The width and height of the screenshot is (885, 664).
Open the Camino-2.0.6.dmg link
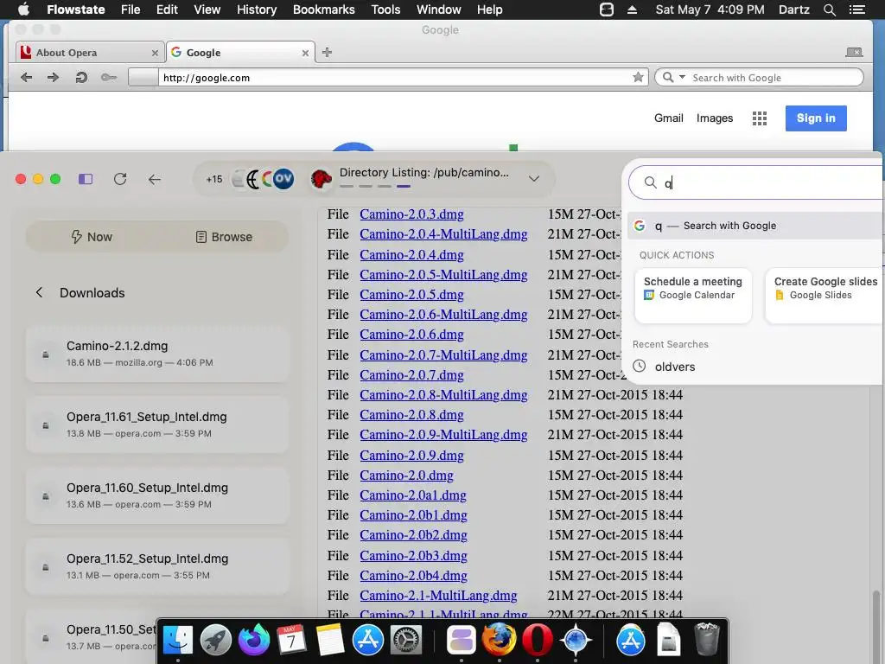pyautogui.click(x=411, y=335)
